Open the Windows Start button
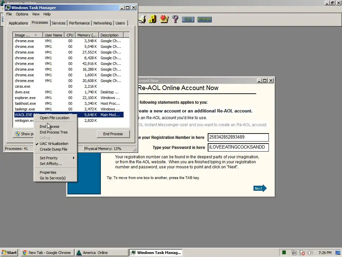This screenshot has width=342, height=257. pyautogui.click(x=9, y=253)
